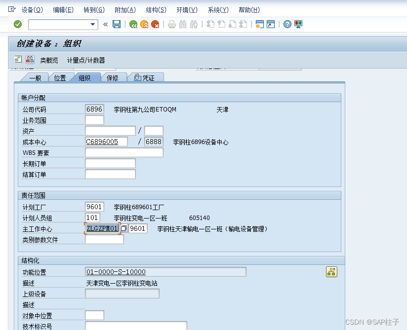The height and width of the screenshot is (330, 407).
Task: Open the 帮助(H) menu
Action: pyautogui.click(x=249, y=10)
